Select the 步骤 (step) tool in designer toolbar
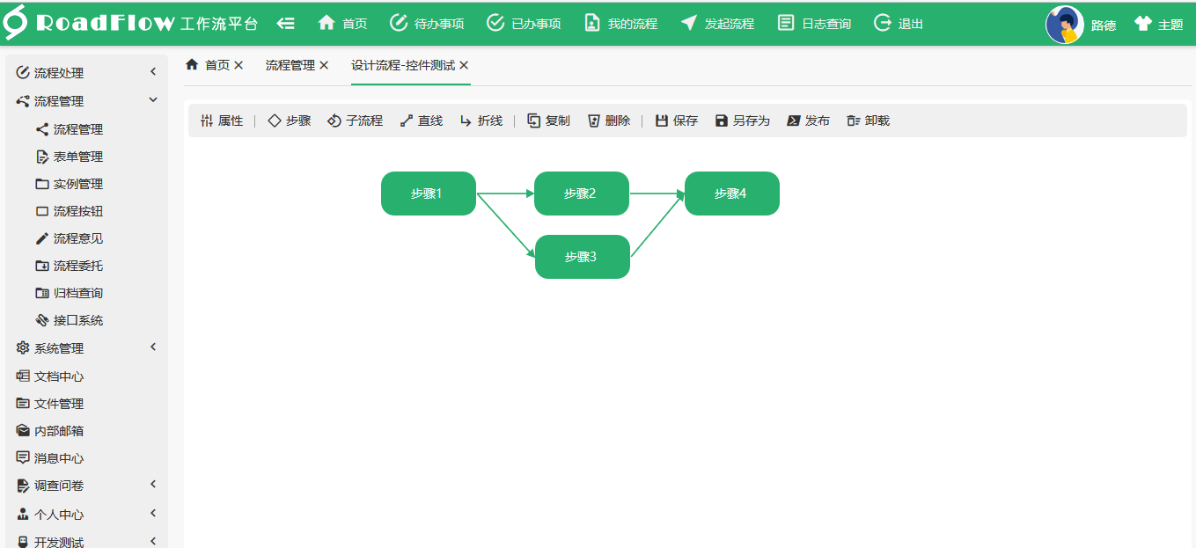This screenshot has height=548, width=1196. pyautogui.click(x=288, y=121)
